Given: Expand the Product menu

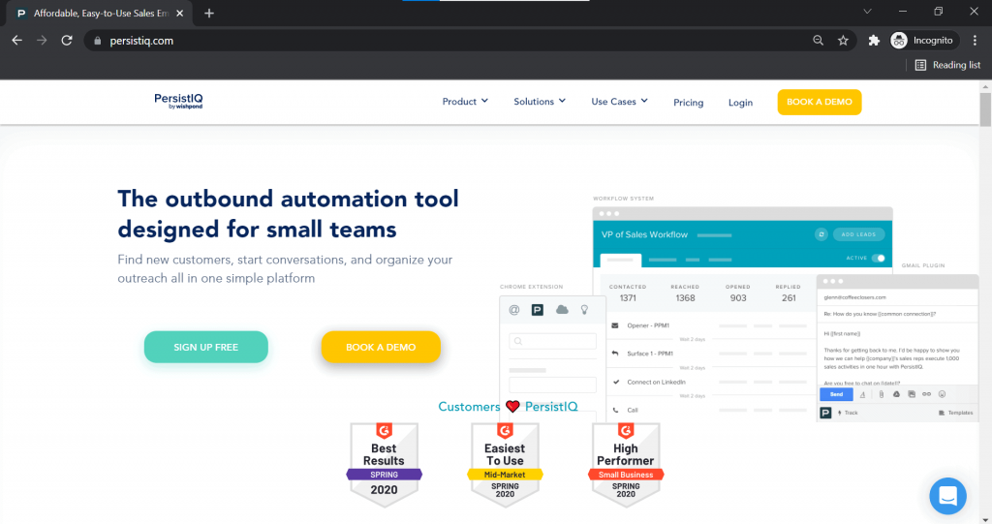Looking at the screenshot, I should [465, 102].
